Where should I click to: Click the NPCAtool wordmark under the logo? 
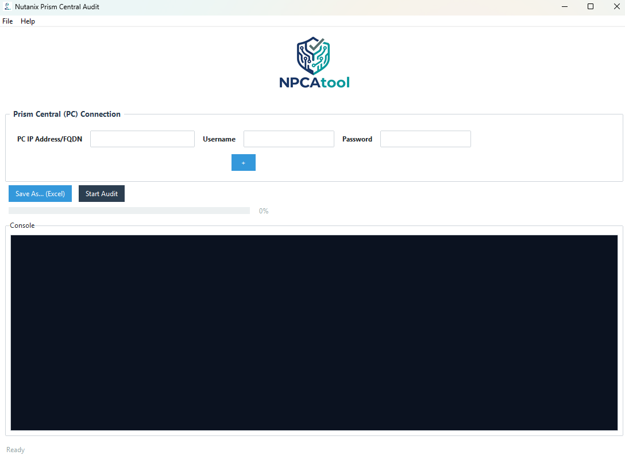tap(314, 83)
